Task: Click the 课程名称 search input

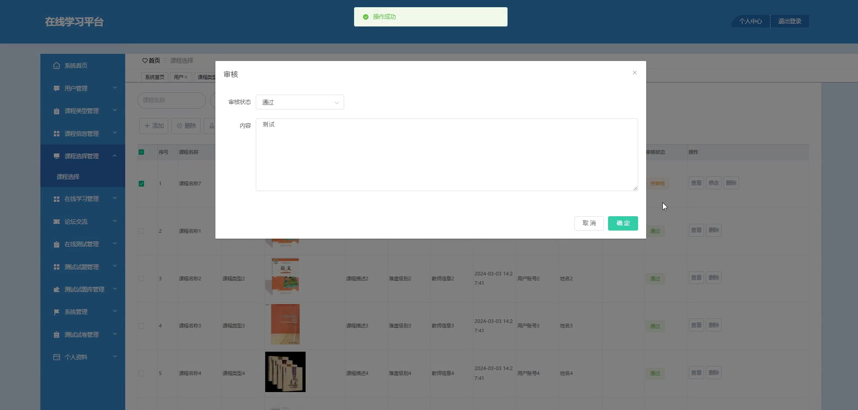Action: 171,100
